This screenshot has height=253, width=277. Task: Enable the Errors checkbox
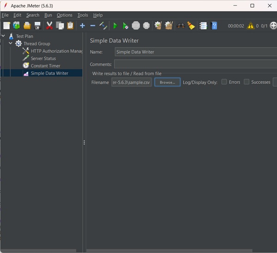pos(224,82)
